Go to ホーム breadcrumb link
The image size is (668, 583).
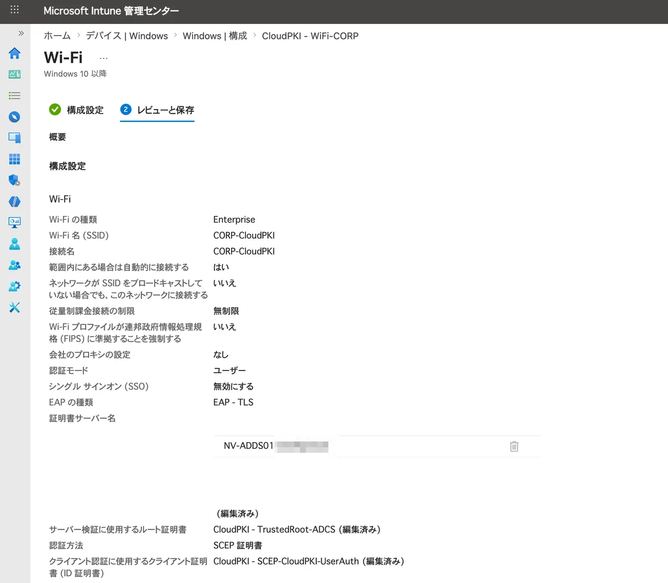[x=57, y=36]
